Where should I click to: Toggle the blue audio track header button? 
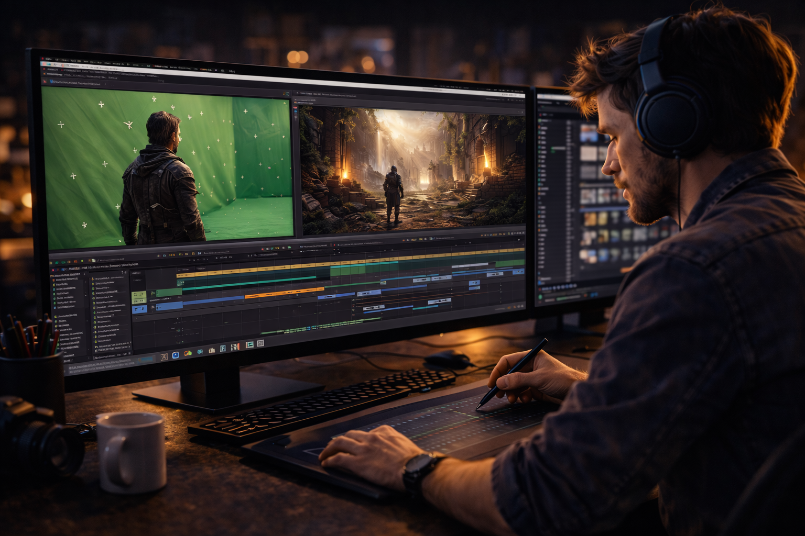click(139, 309)
